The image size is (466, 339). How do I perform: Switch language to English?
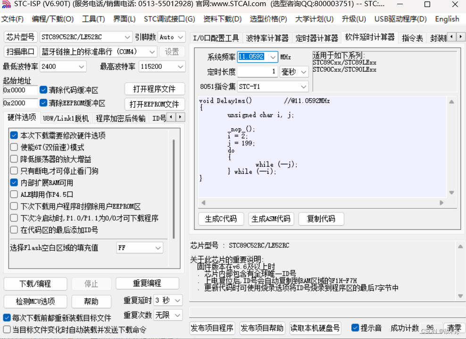[447, 19]
